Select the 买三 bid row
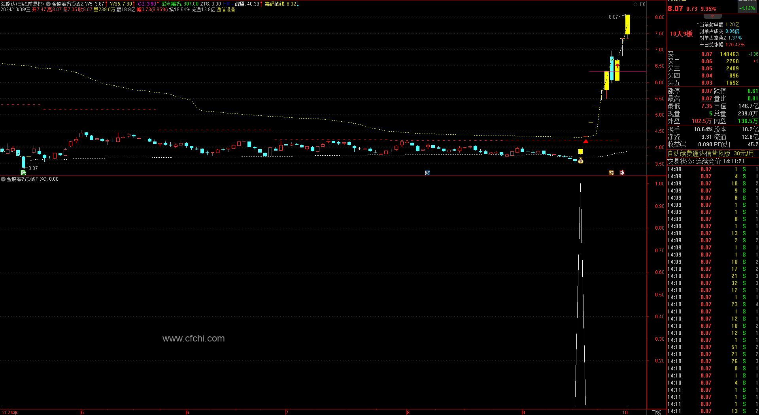Viewport: 759px width, 415px height. [x=713, y=68]
